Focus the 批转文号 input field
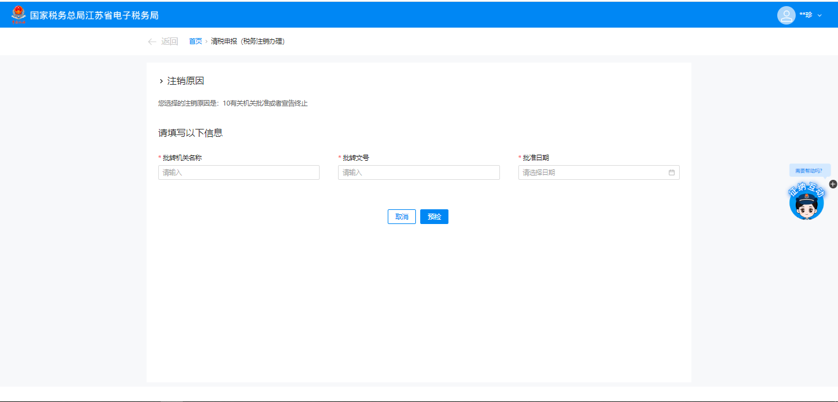 pos(418,172)
